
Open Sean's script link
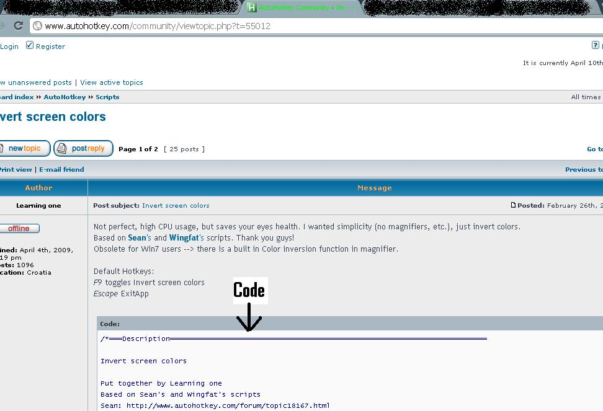[137, 238]
